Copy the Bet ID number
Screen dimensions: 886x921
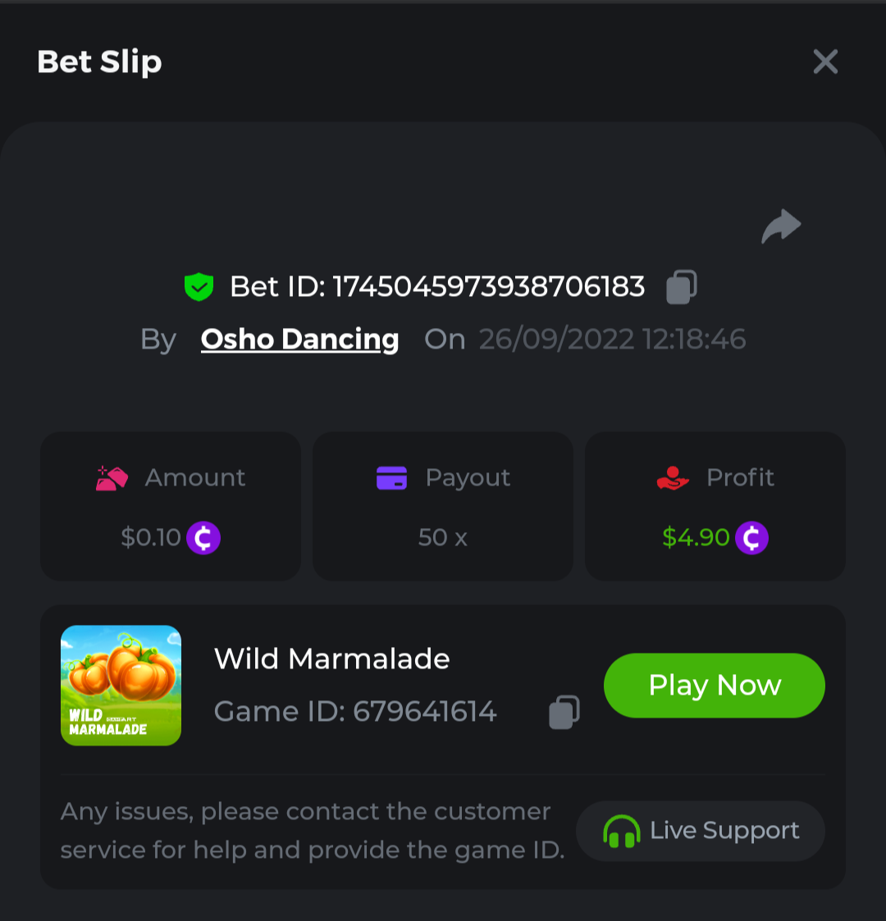pos(681,287)
